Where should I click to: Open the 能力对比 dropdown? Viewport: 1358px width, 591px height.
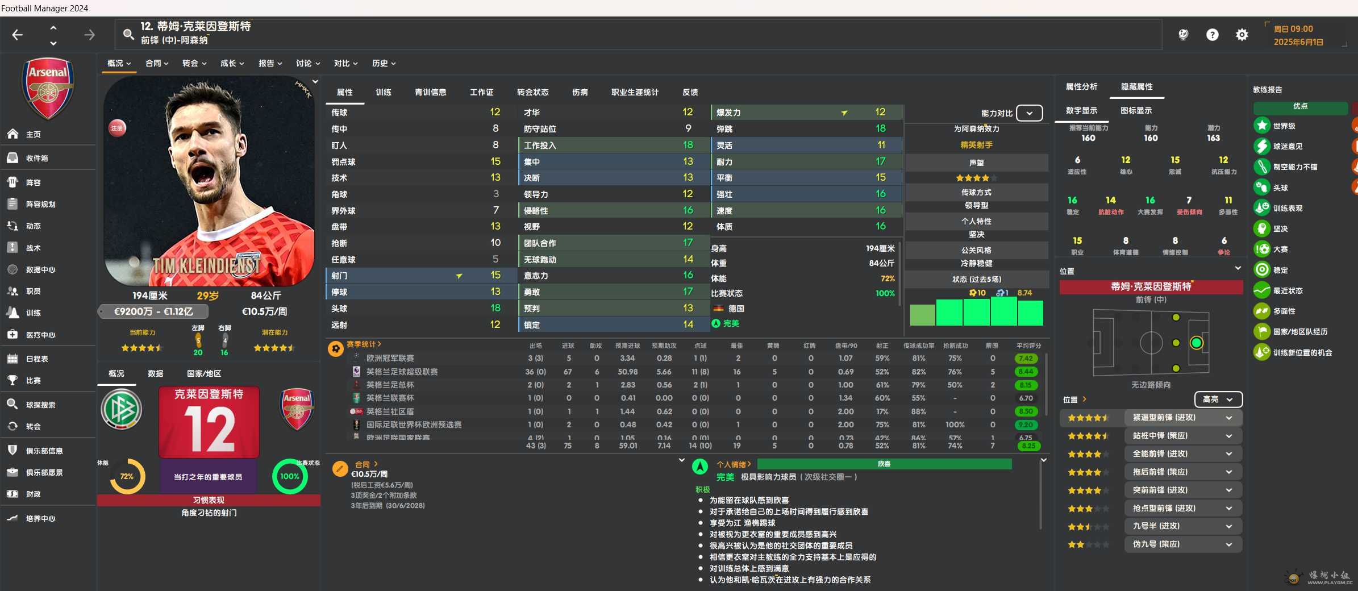[1029, 113]
